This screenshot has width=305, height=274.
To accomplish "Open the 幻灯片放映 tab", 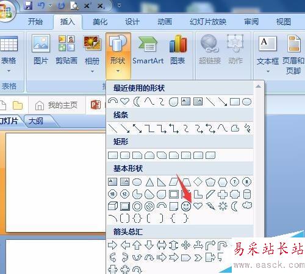I will (208, 21).
